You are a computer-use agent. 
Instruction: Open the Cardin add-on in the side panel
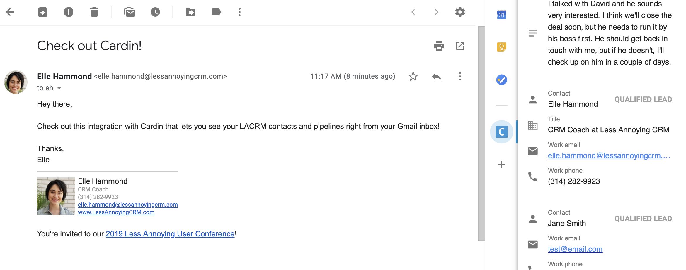click(x=502, y=132)
